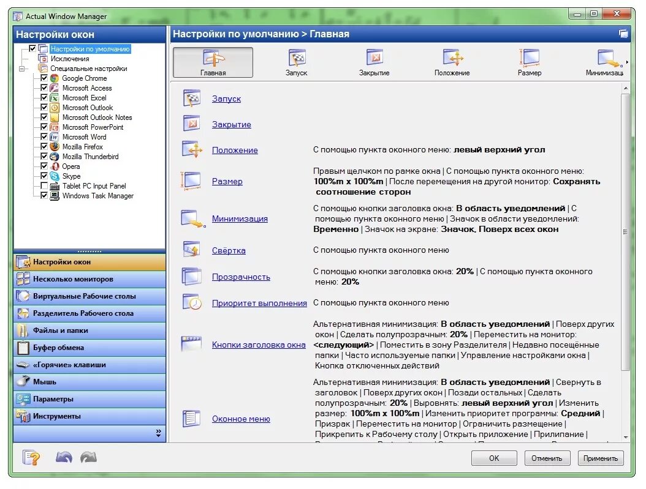This screenshot has width=646, height=489.
Task: Click the Skype icon in tree
Action: (55, 176)
